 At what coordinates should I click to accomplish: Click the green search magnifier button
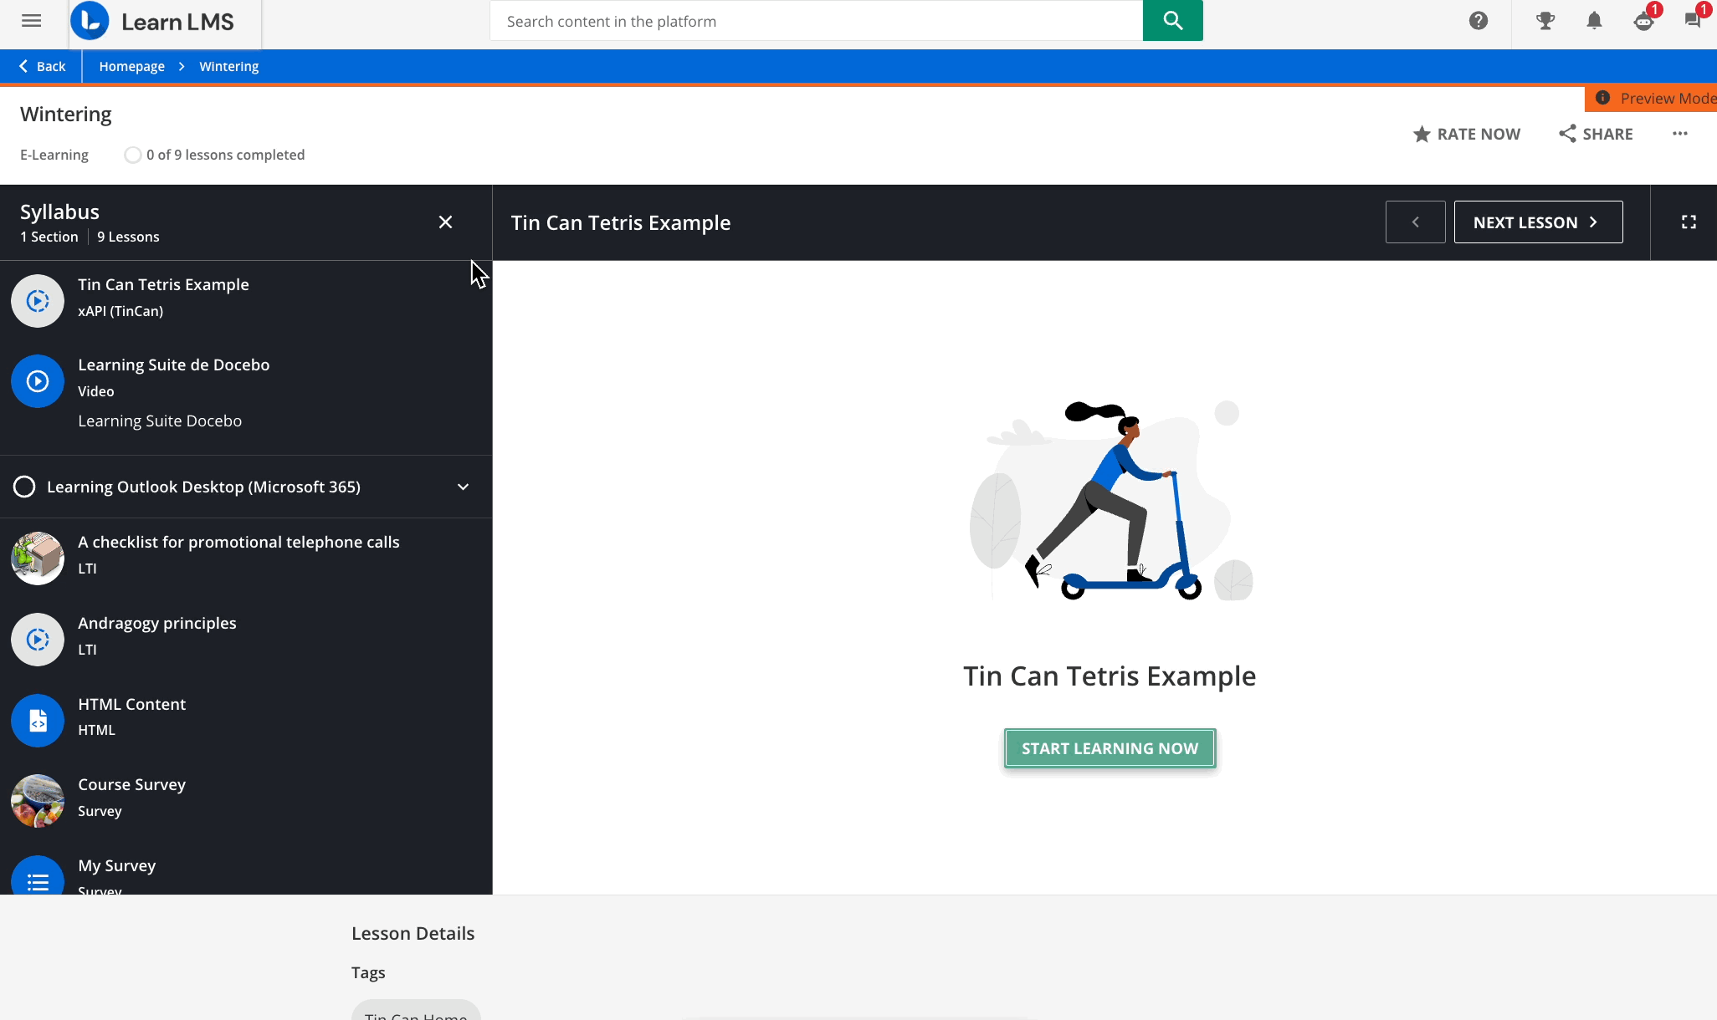coord(1172,21)
